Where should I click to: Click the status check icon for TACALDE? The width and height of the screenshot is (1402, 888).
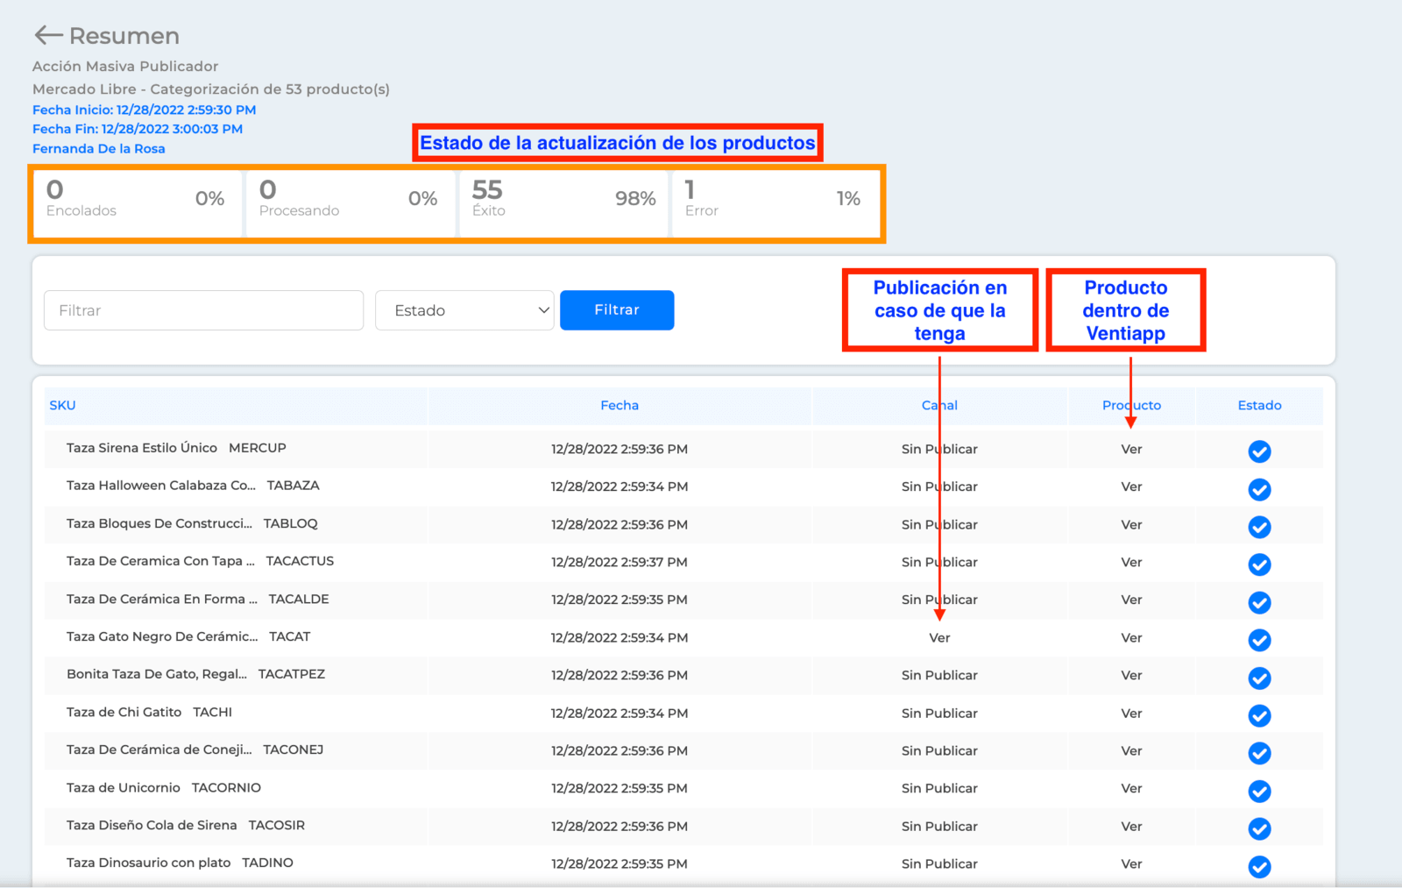pyautogui.click(x=1259, y=601)
